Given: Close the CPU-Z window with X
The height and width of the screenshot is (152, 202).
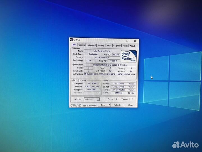Looking at the screenshot, I should (135, 41).
